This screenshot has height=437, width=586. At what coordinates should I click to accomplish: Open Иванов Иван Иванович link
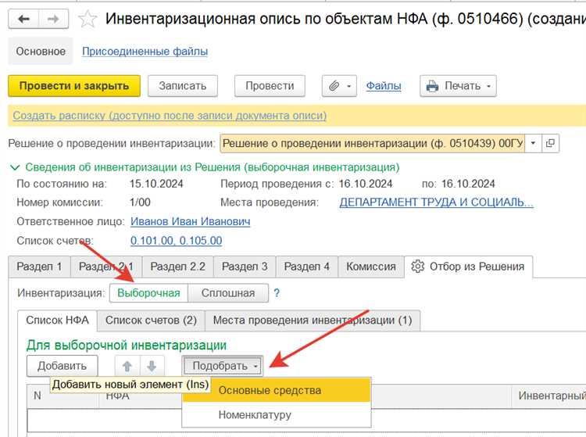(x=190, y=221)
